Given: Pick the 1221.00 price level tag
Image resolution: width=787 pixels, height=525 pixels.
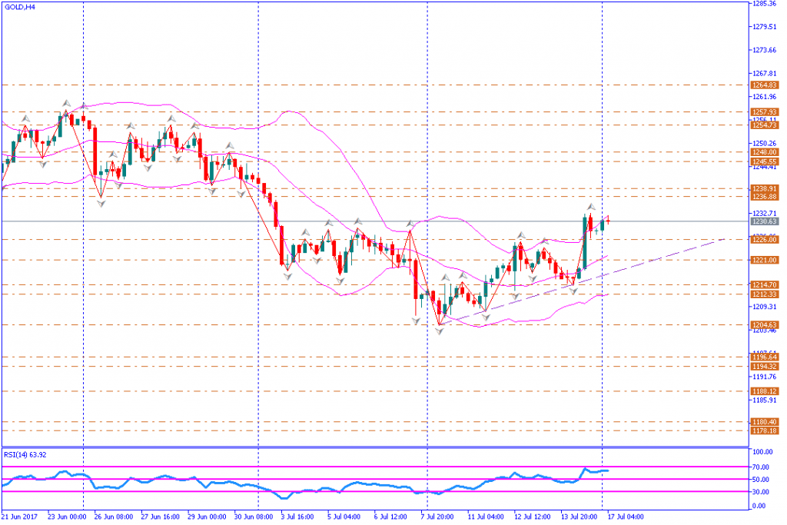Looking at the screenshot, I should pos(764,260).
